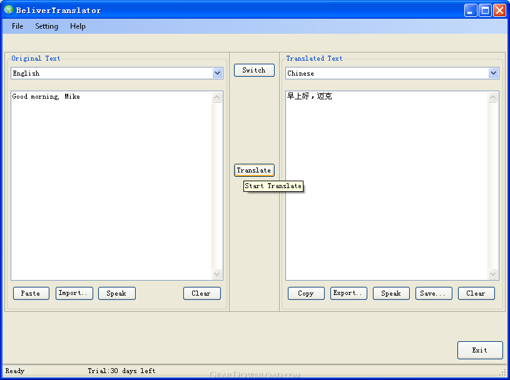
Task: Click the 'Trial:30 days left' status text
Action: 121,371
